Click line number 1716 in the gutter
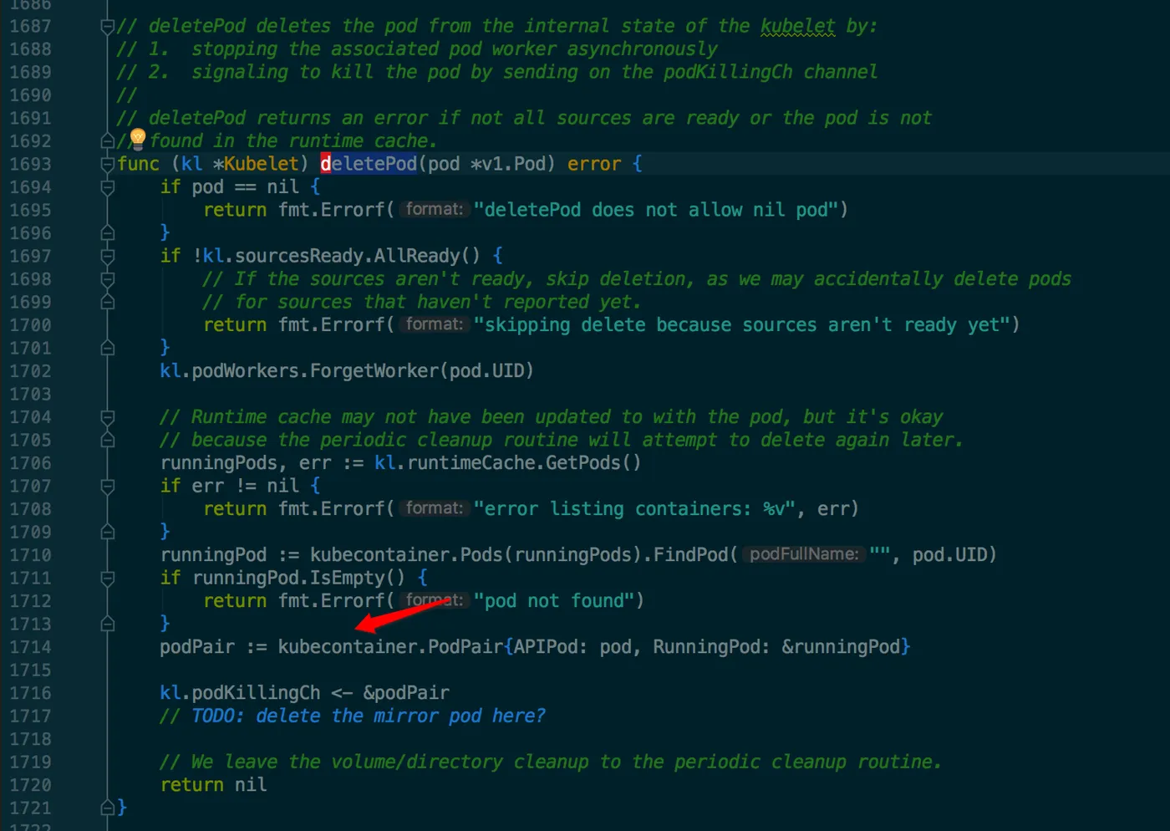Image resolution: width=1170 pixels, height=831 pixels. tap(30, 692)
